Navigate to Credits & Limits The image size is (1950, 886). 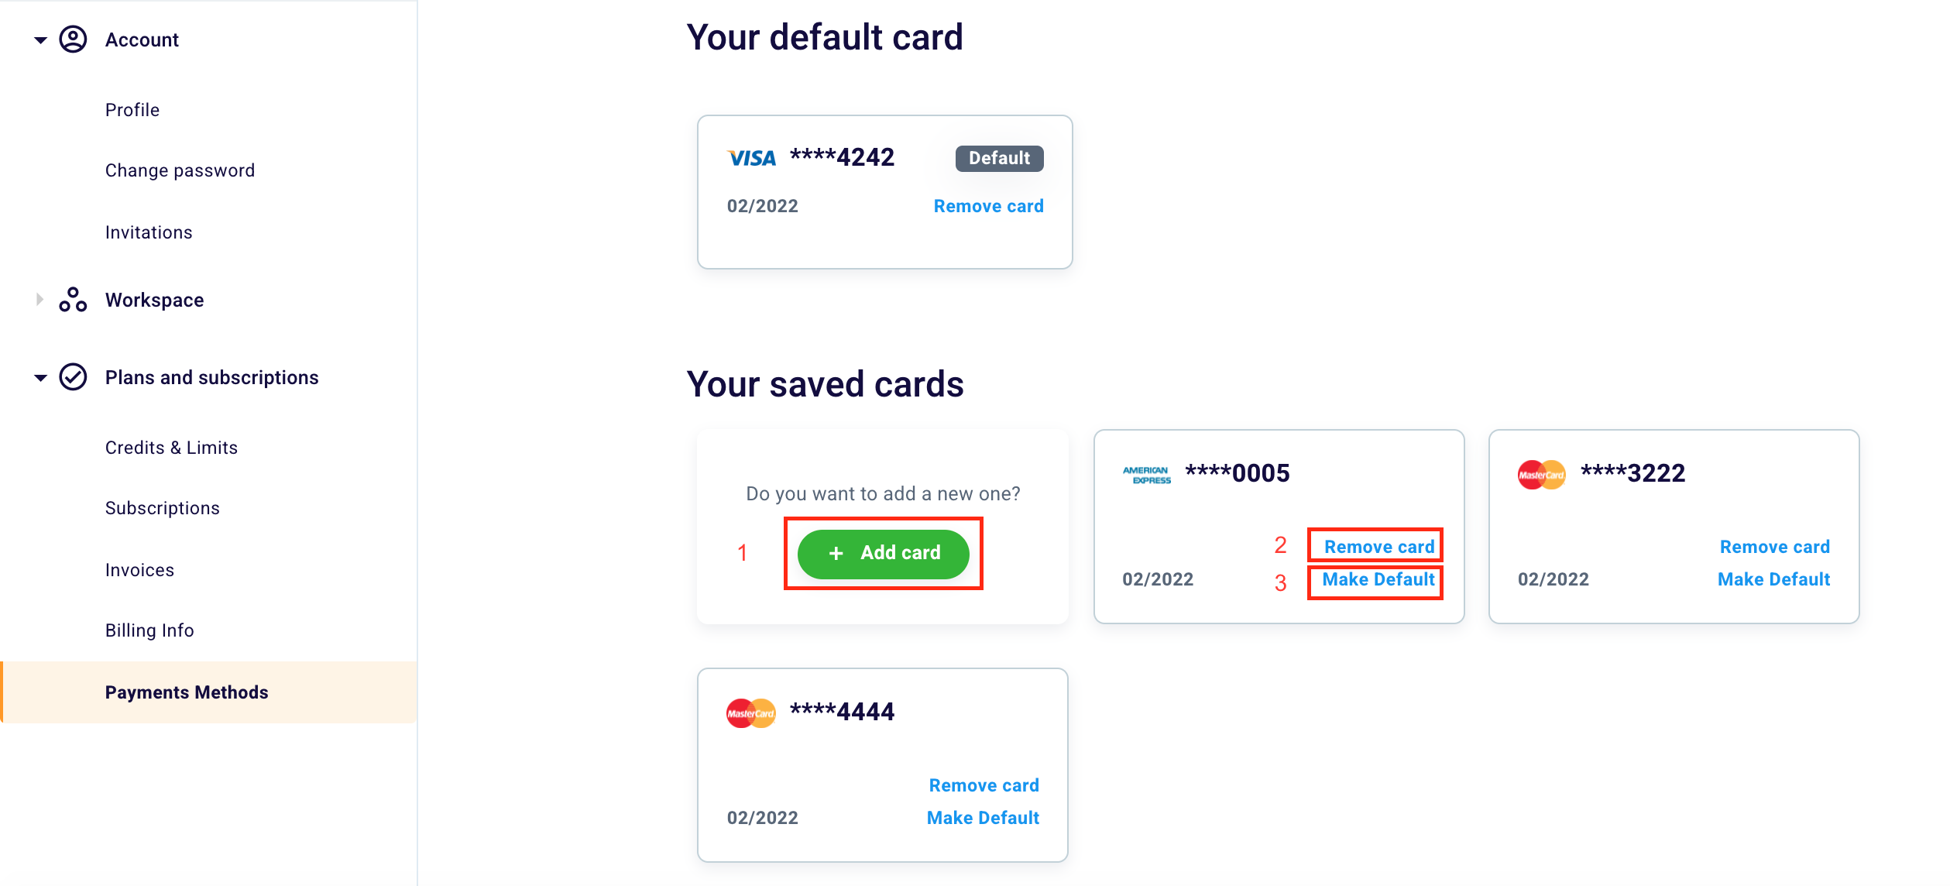pyautogui.click(x=171, y=448)
